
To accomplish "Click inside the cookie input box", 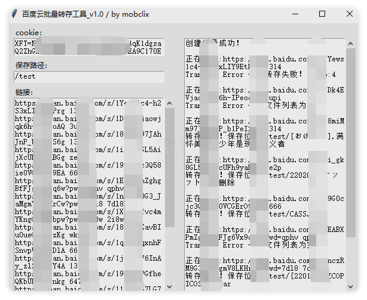I will (x=89, y=47).
